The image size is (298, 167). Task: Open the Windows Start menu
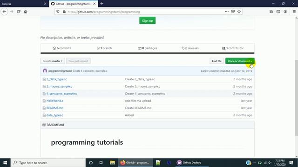coord(5,163)
